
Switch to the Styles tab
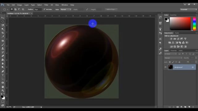(177, 33)
